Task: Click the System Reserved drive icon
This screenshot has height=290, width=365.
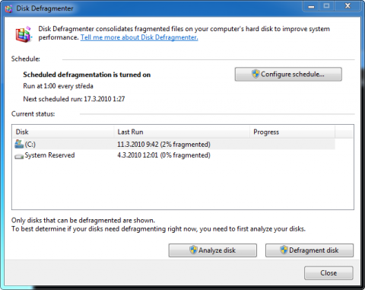Action: [19, 156]
